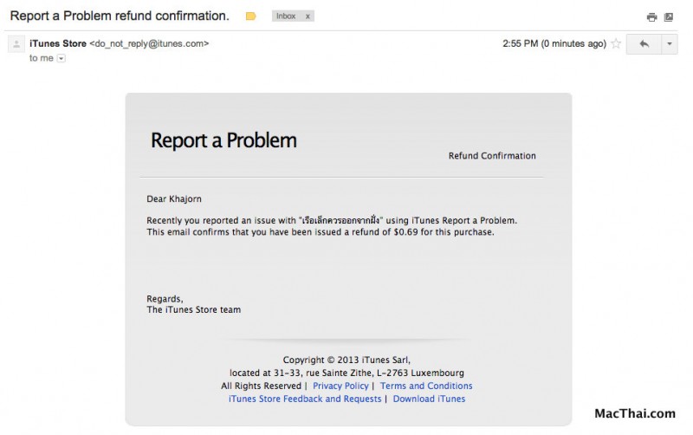Viewport: 693px width, 435px height.
Task: Click the Refund Confirmation text
Action: tap(492, 156)
